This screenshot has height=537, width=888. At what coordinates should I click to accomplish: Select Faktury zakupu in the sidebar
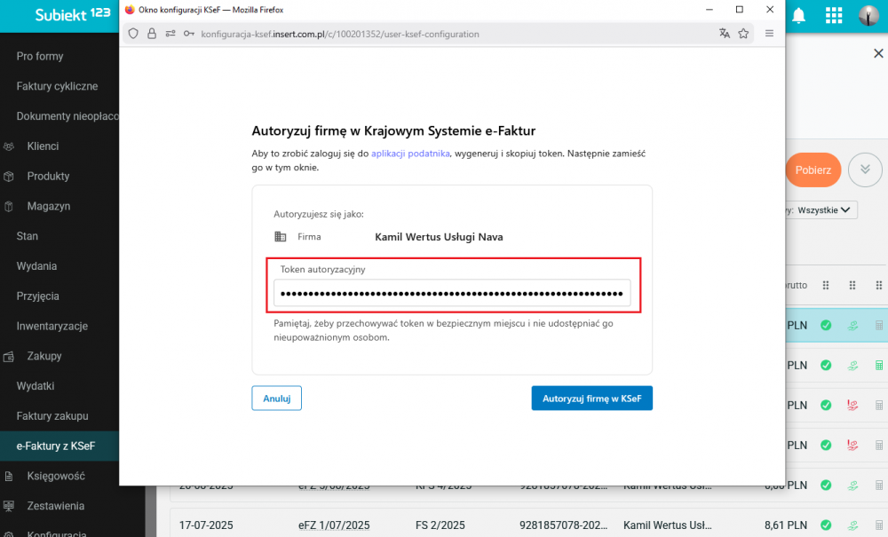[52, 416]
